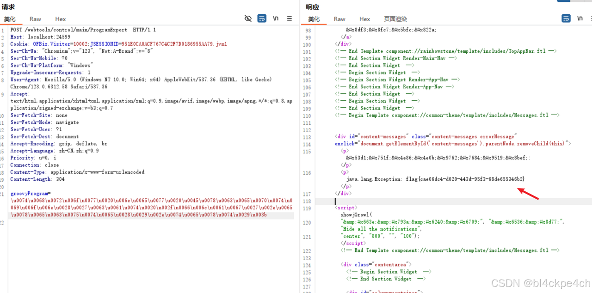
Task: Click the Sec-Fetch-Dest: document header
Action: pyautogui.click(x=44, y=137)
